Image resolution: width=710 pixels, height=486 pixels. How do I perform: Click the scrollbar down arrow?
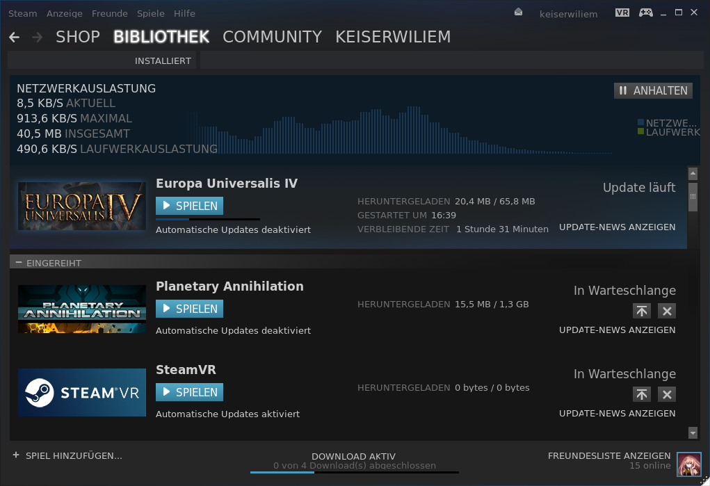coord(693,433)
